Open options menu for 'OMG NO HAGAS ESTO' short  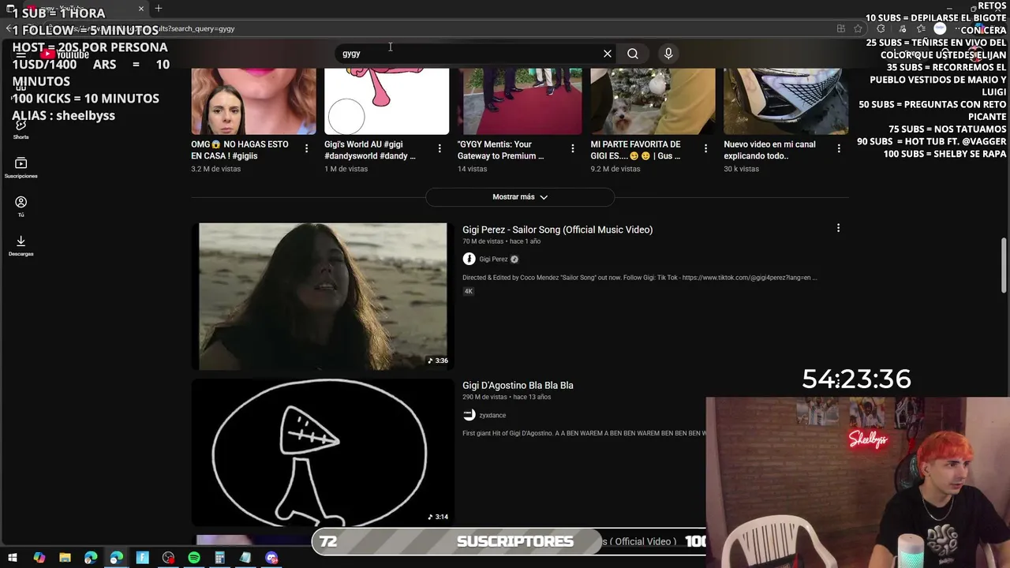[x=306, y=148]
